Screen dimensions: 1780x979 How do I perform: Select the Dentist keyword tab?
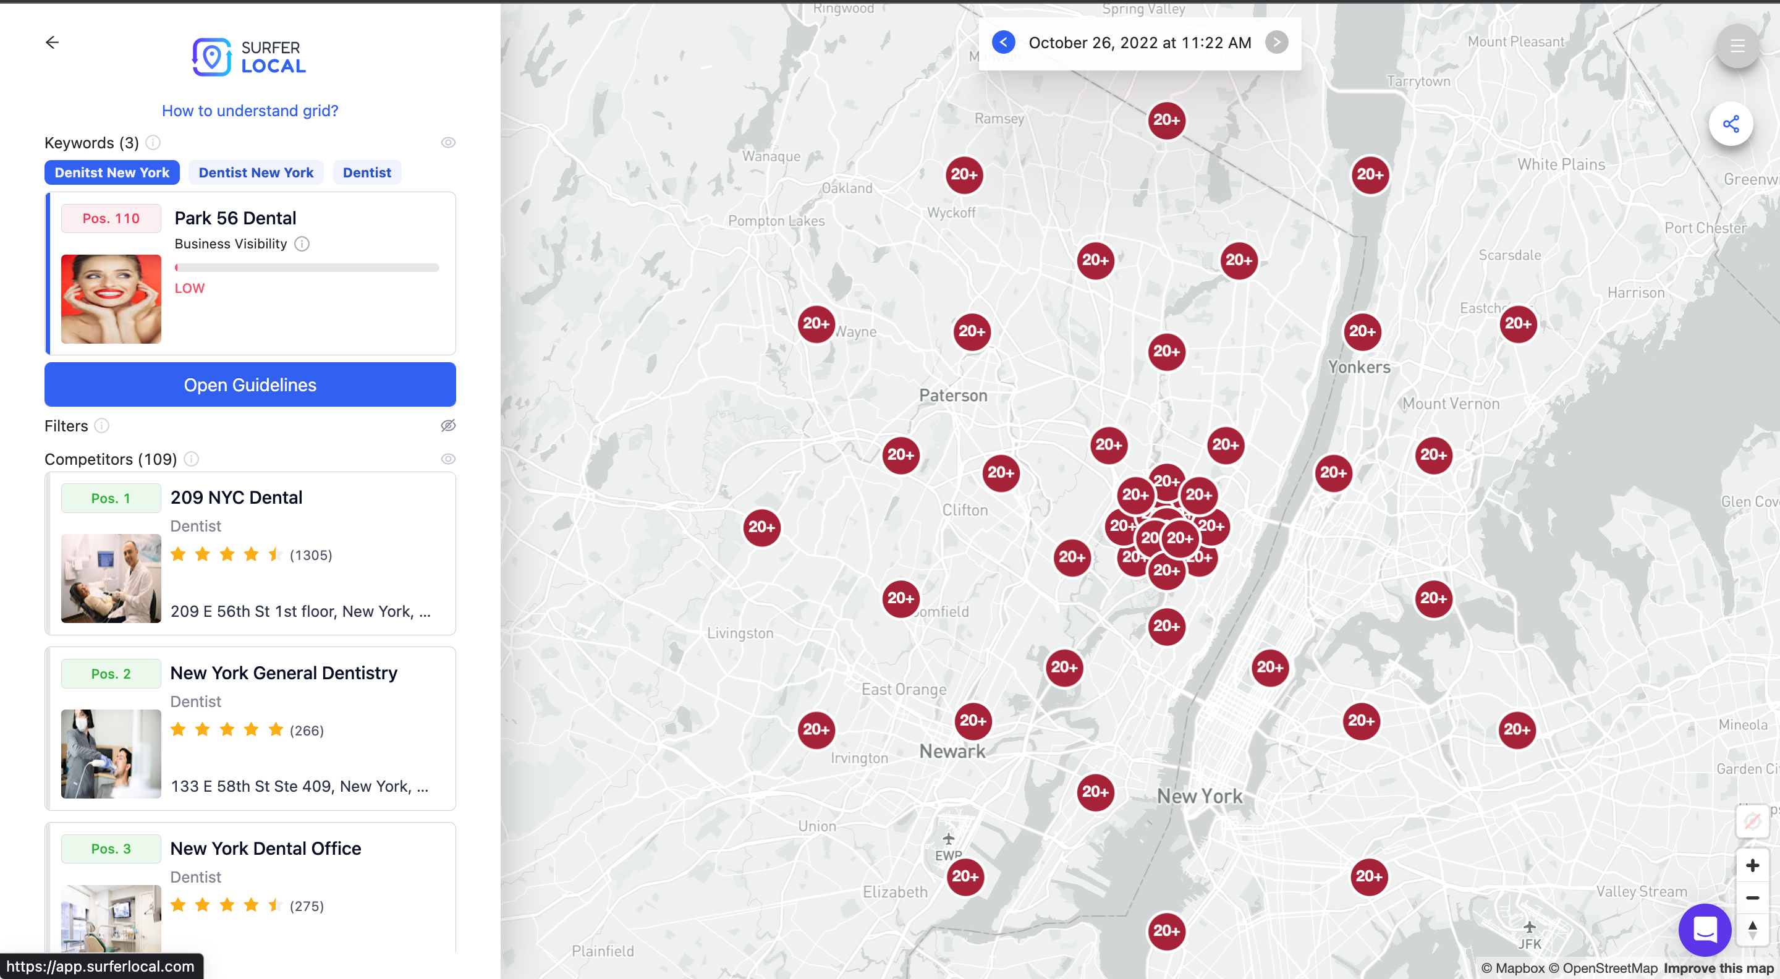coord(367,172)
